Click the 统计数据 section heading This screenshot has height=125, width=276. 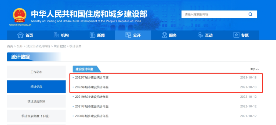point(20,57)
